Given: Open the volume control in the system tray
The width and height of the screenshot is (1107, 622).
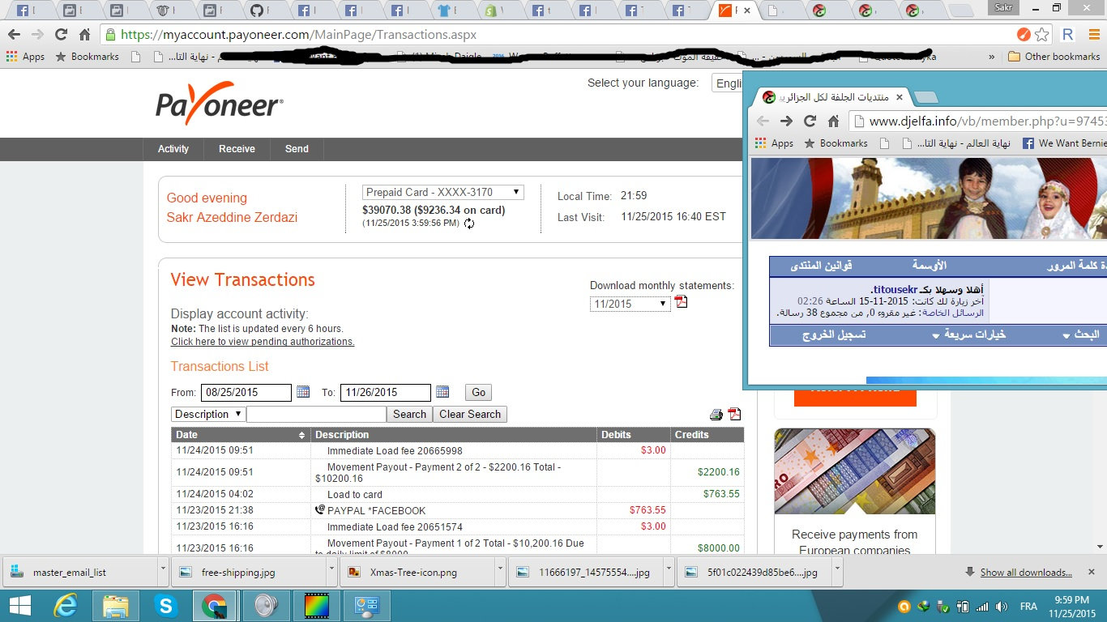Looking at the screenshot, I should click(x=1002, y=607).
